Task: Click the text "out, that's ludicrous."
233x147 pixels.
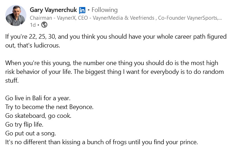Action: (x=33, y=45)
